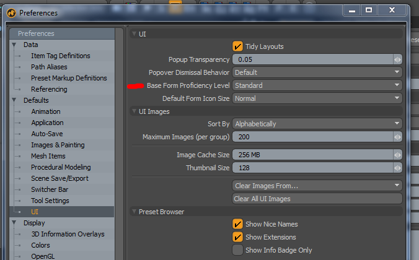
Task: Click the Popup Transparency value field
Action: [312, 59]
